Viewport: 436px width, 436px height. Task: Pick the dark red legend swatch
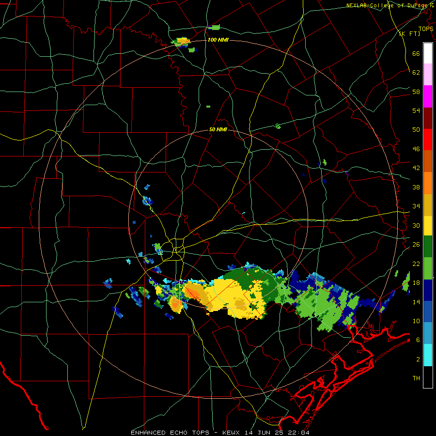[x=428, y=118]
